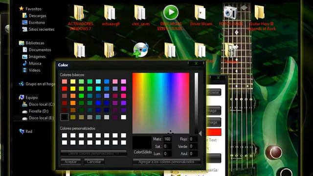
Task: Open the Favoritos star icon
Action: [22, 9]
